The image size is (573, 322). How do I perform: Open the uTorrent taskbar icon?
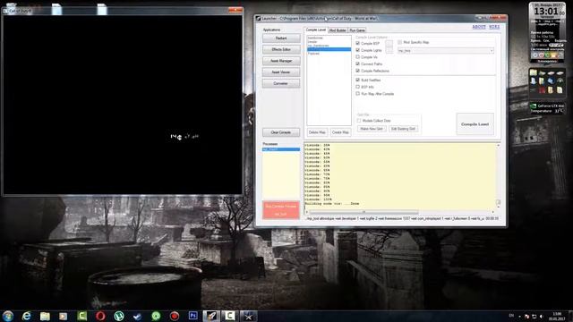(119, 316)
